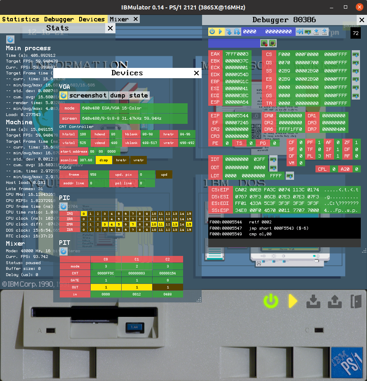Click the VGA dump state button
Image resolution: width=367 pixels, height=381 pixels.
[x=129, y=95]
